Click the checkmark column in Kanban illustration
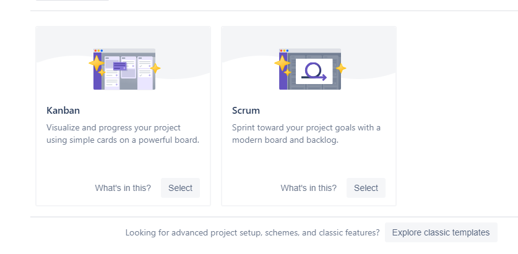The height and width of the screenshot is (254, 518). pos(145,73)
